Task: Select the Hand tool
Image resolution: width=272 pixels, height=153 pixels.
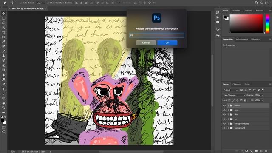Action: [x=3, y=103]
